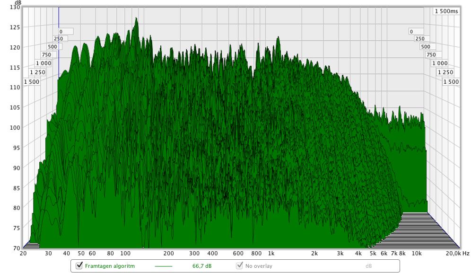Click the 5k frequency axis label
This screenshot has height=273, width=471.
click(x=373, y=254)
